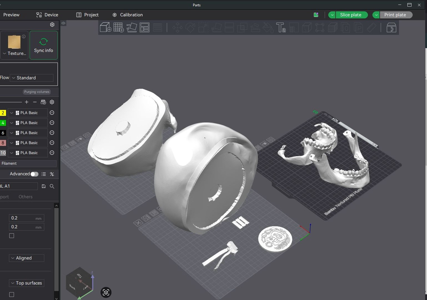Click the Add plate grid icon

(119, 27)
